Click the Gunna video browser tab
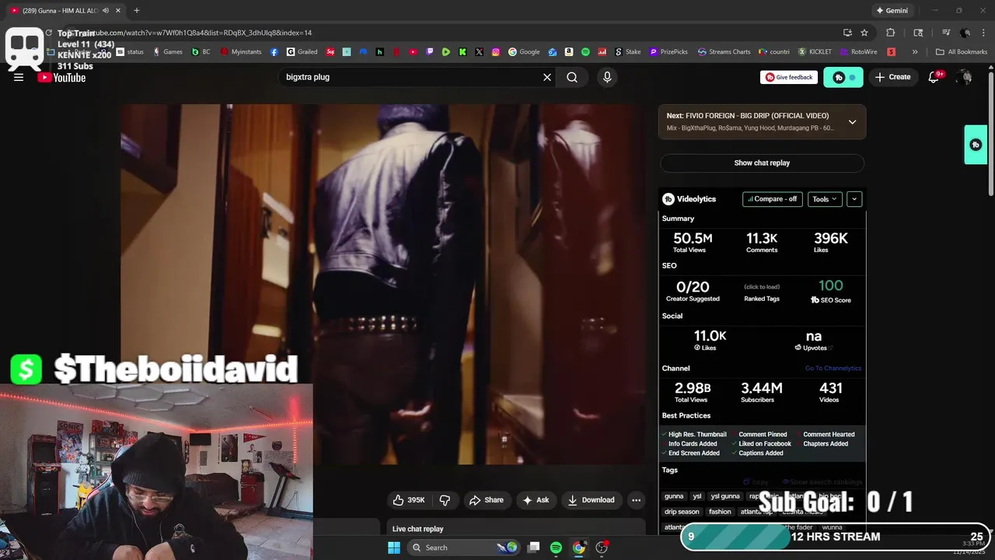 click(x=65, y=11)
